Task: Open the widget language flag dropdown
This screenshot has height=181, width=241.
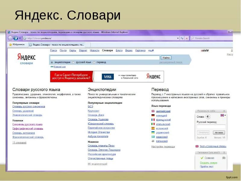Action: [223, 115]
